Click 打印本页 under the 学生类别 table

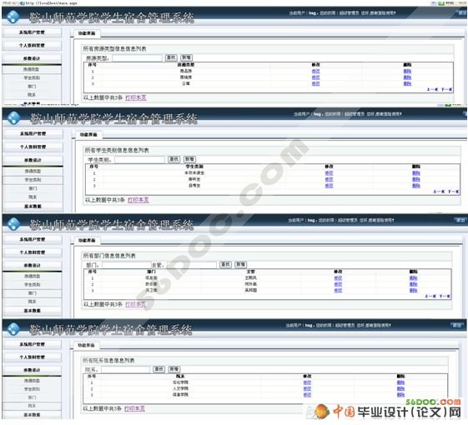[138, 200]
